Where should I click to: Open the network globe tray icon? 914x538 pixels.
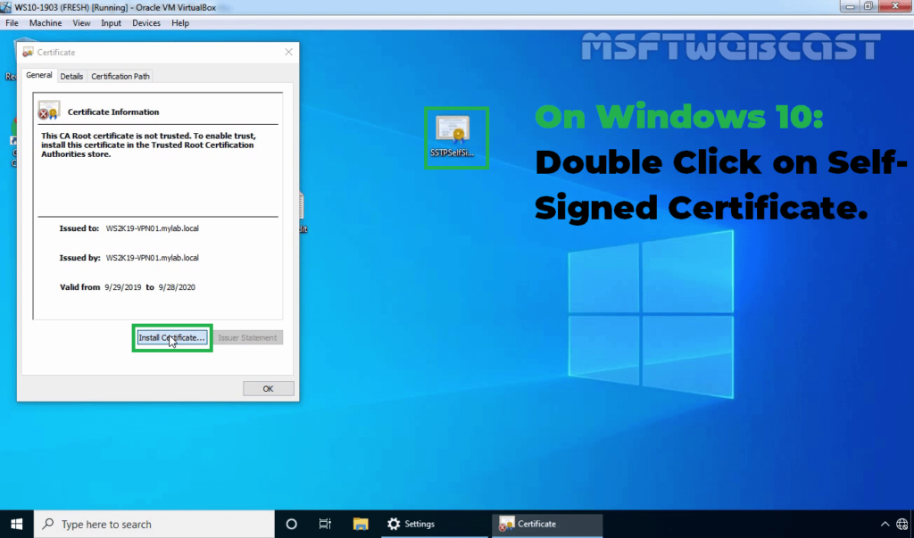903,524
